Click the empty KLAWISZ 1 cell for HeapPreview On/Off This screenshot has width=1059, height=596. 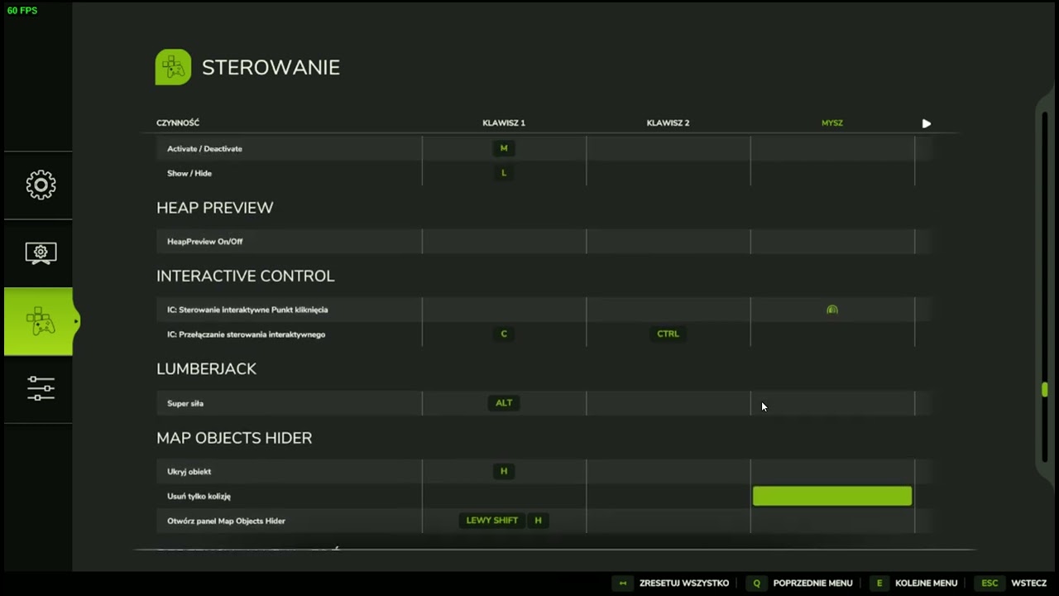point(504,241)
